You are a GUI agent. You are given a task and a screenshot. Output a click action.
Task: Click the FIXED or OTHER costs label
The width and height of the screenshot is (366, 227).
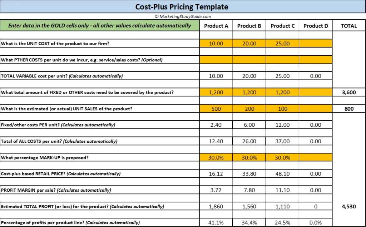87,92
